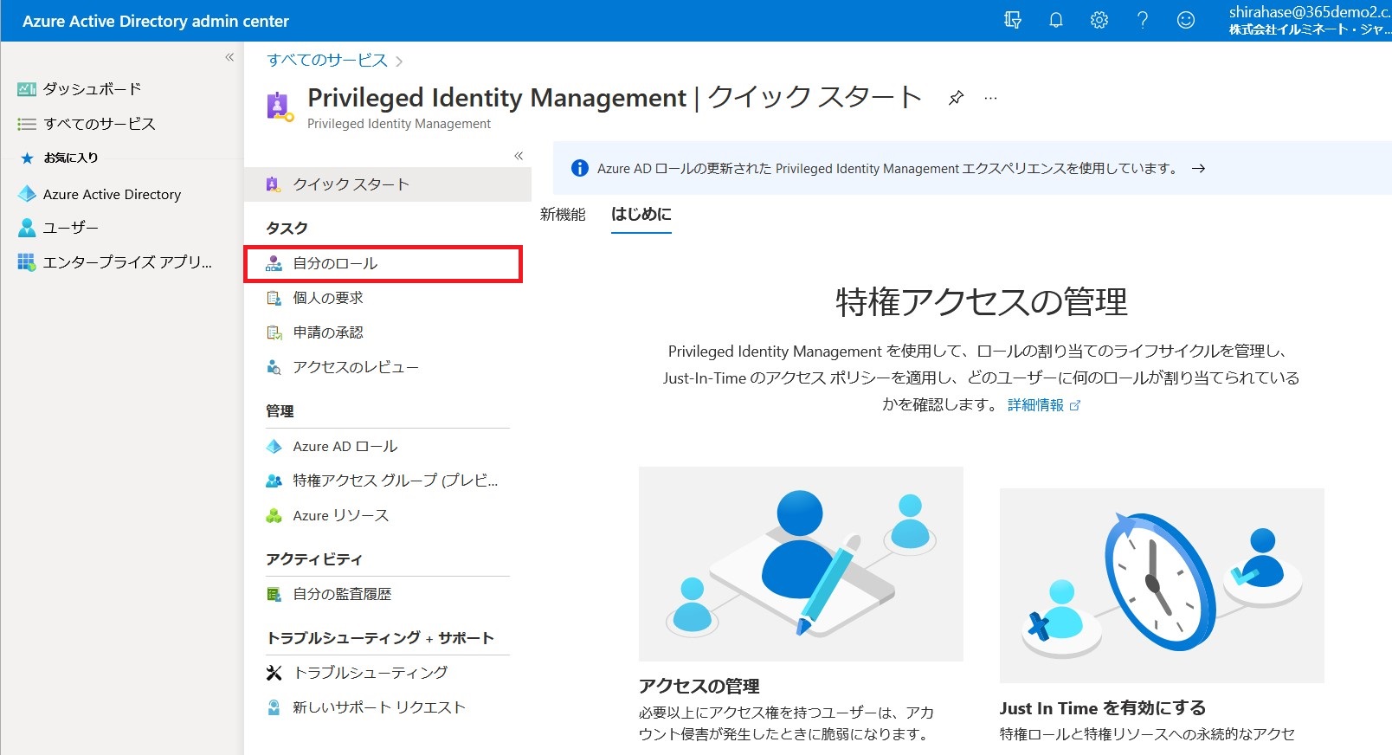Image resolution: width=1392 pixels, height=755 pixels.
Task: Click the 特権アクセス グループ icon
Action: pos(274,481)
